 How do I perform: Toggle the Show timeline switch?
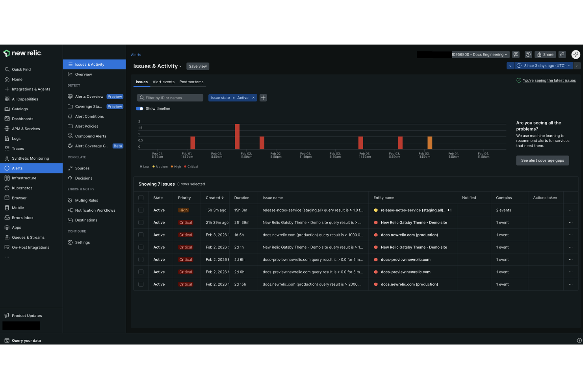coord(140,108)
